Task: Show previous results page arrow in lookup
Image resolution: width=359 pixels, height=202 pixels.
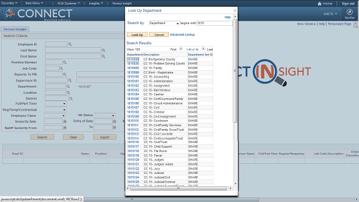Action: (x=181, y=49)
